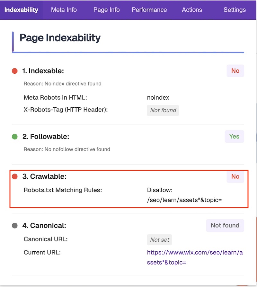Click the gray Canonical status dot
This screenshot has height=287, width=257.
(14, 226)
